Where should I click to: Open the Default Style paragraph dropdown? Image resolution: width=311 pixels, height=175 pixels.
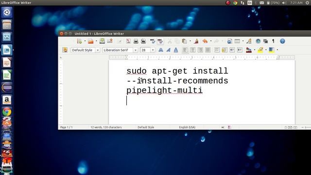[x=98, y=50]
